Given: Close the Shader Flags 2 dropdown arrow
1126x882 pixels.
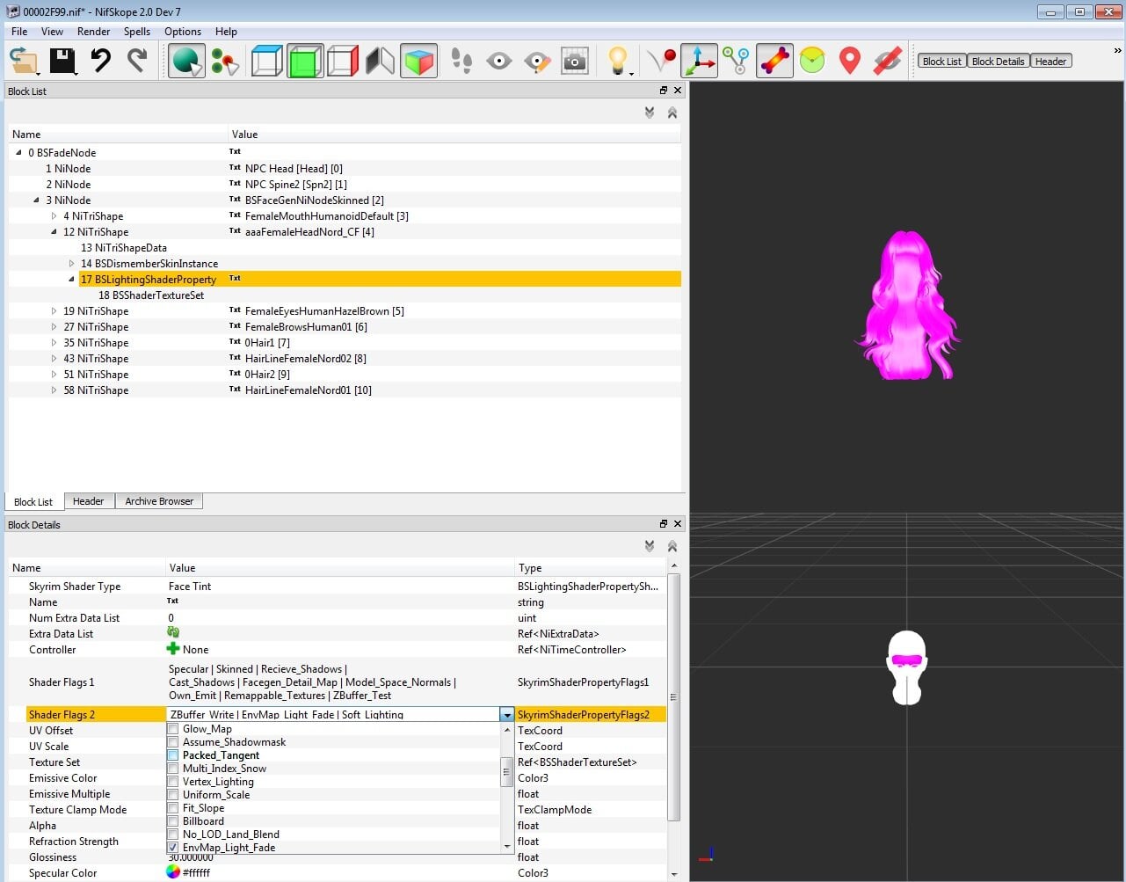Looking at the screenshot, I should point(507,715).
